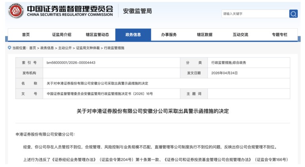Go to 主动公开 in the breadcrumb

65,48
